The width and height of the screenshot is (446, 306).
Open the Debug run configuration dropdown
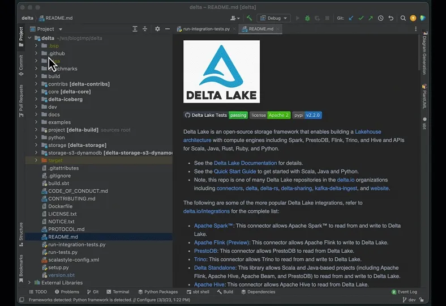[x=273, y=18]
